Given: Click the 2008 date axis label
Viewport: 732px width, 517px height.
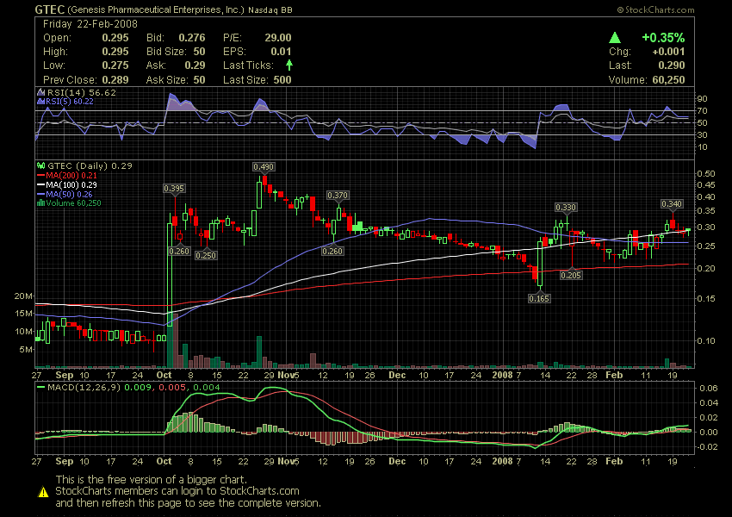Looking at the screenshot, I should tap(502, 376).
